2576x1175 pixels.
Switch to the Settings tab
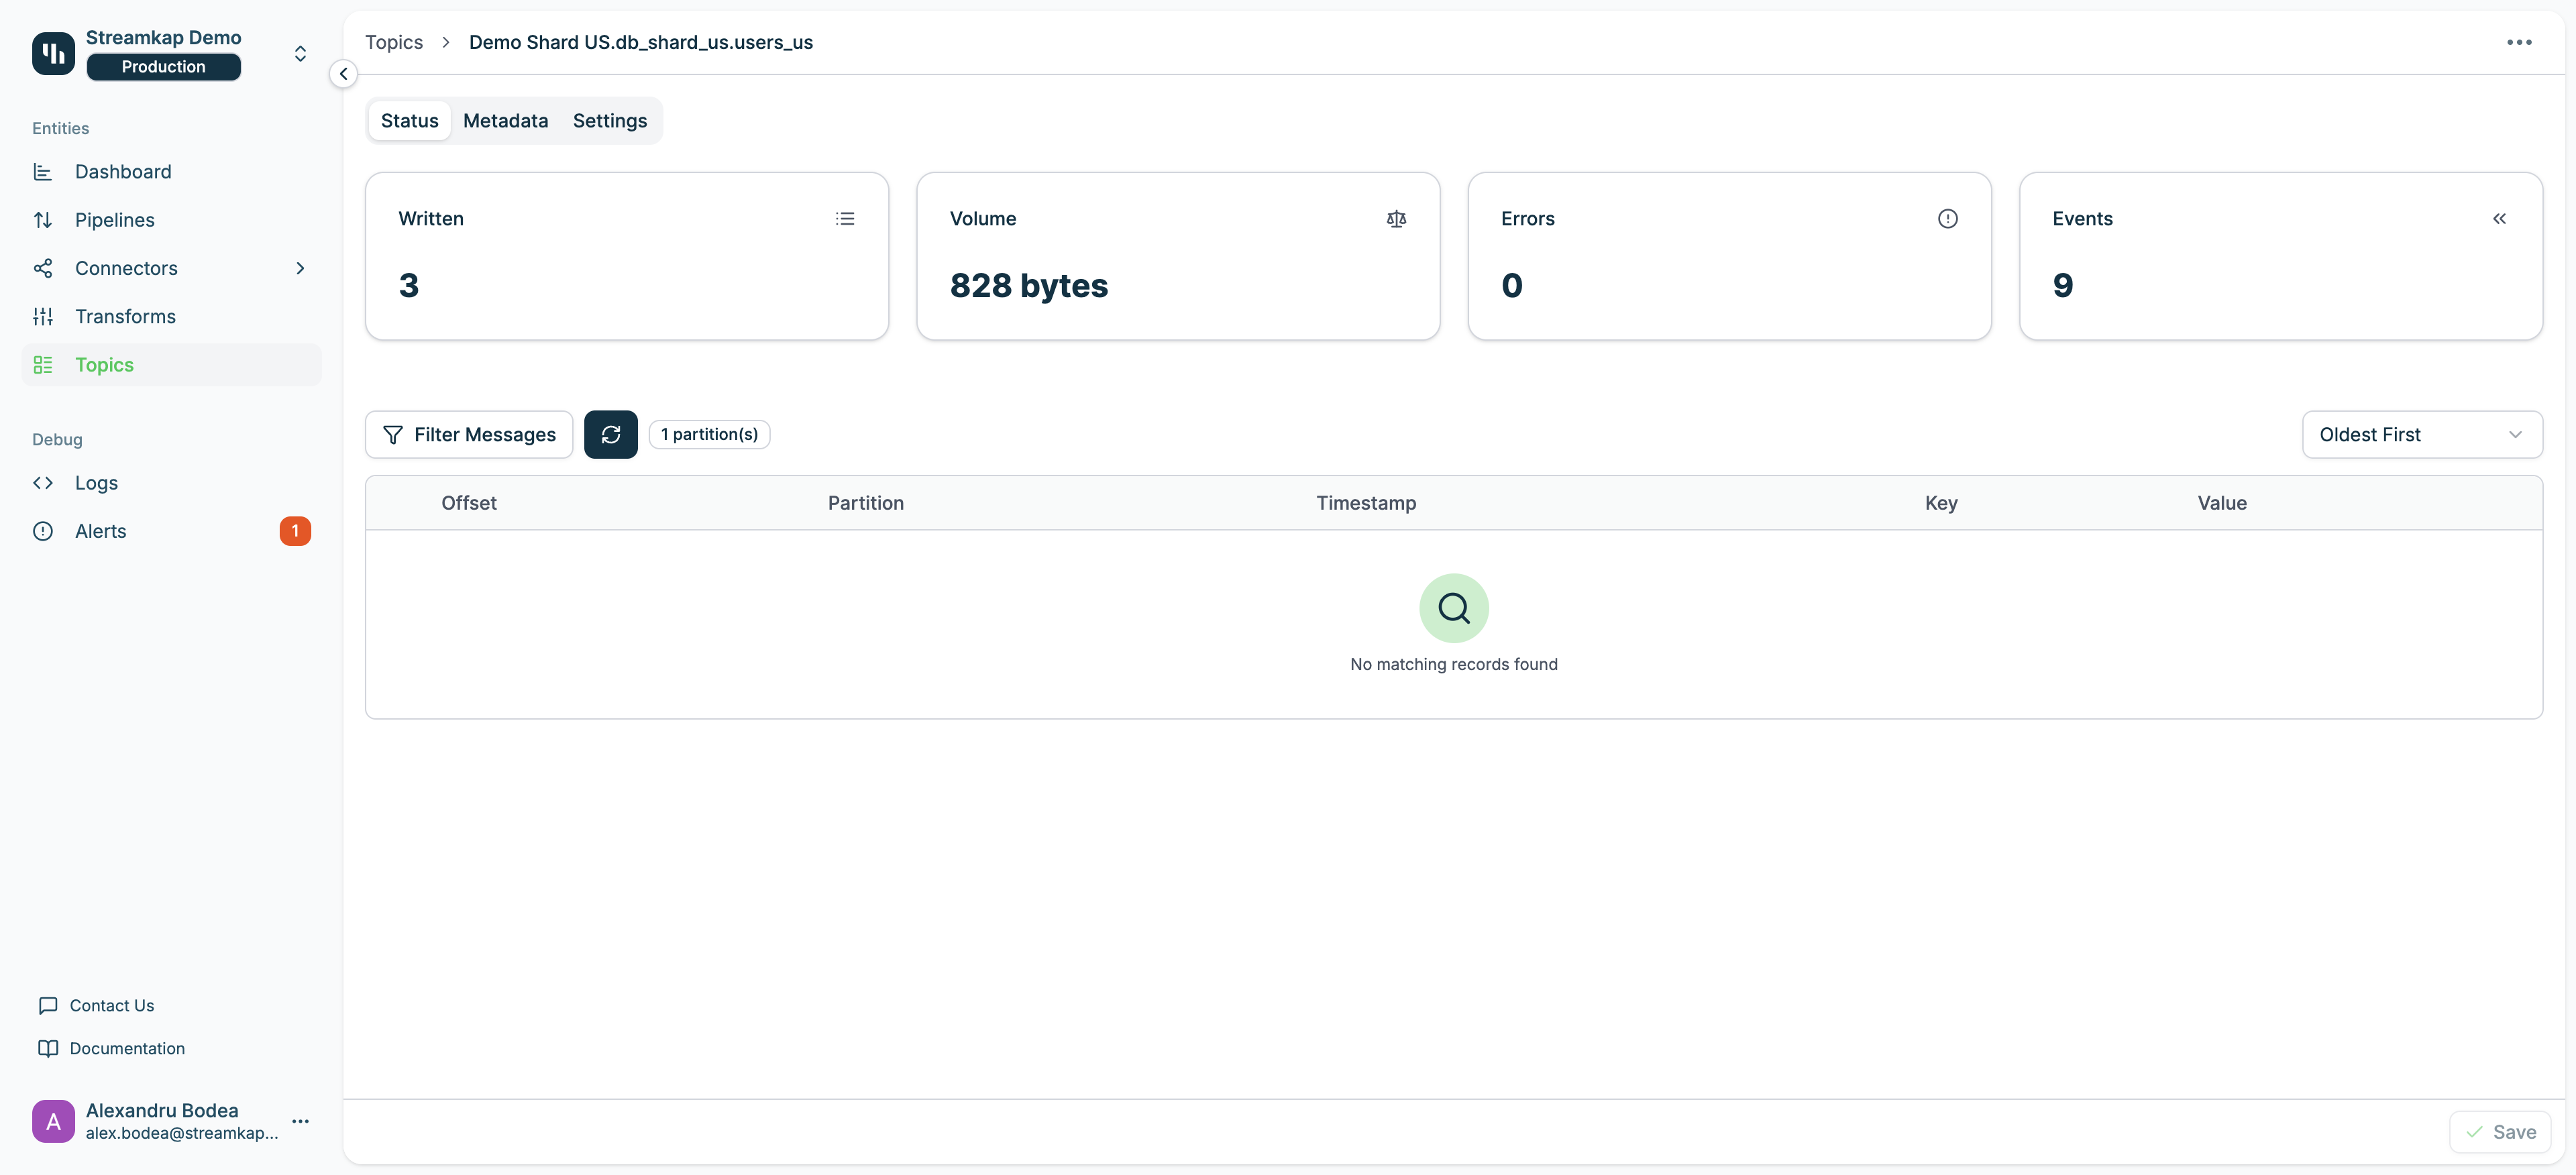(x=609, y=120)
